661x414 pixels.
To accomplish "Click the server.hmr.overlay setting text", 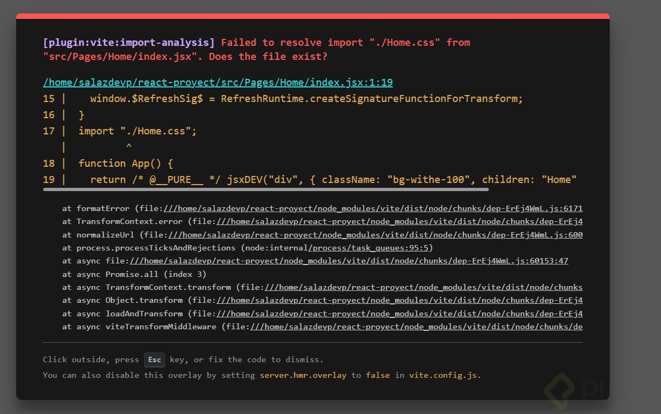I will [x=303, y=375].
